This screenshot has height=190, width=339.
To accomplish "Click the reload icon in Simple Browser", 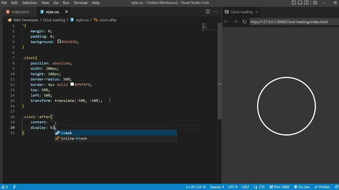I will pyautogui.click(x=244, y=22).
